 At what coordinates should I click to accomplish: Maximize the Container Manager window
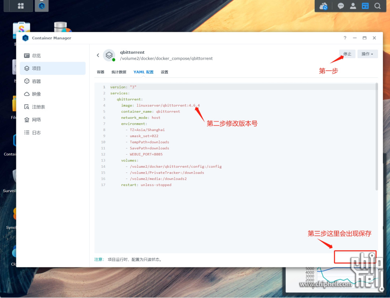[x=365, y=38]
